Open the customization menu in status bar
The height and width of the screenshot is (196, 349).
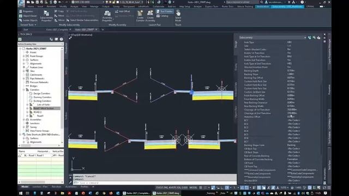329,188
